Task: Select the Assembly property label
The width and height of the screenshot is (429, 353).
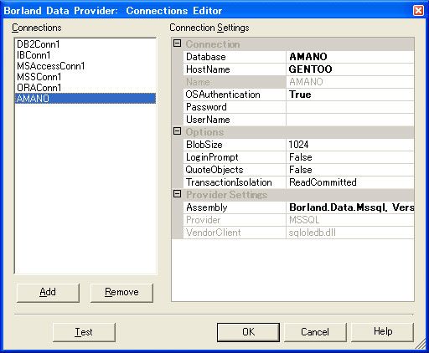Action: coord(235,207)
